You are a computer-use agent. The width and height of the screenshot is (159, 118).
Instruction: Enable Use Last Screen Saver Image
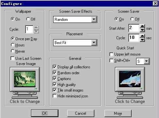pyautogui.click(x=12, y=58)
